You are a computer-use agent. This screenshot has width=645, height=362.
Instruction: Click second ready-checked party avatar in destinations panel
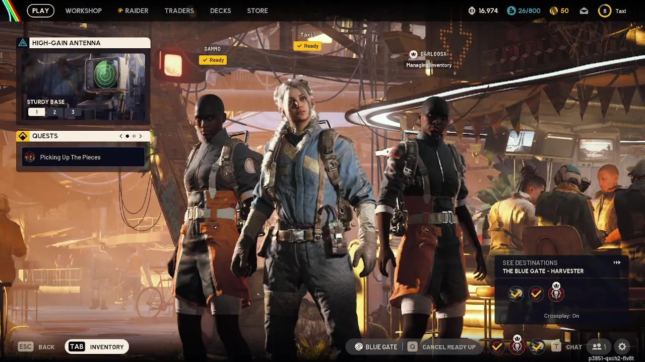point(536,293)
